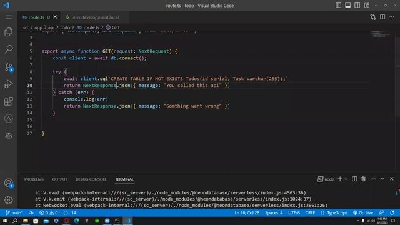Start the server with Go Live
The height and width of the screenshot is (225, 400).
pos(363,212)
